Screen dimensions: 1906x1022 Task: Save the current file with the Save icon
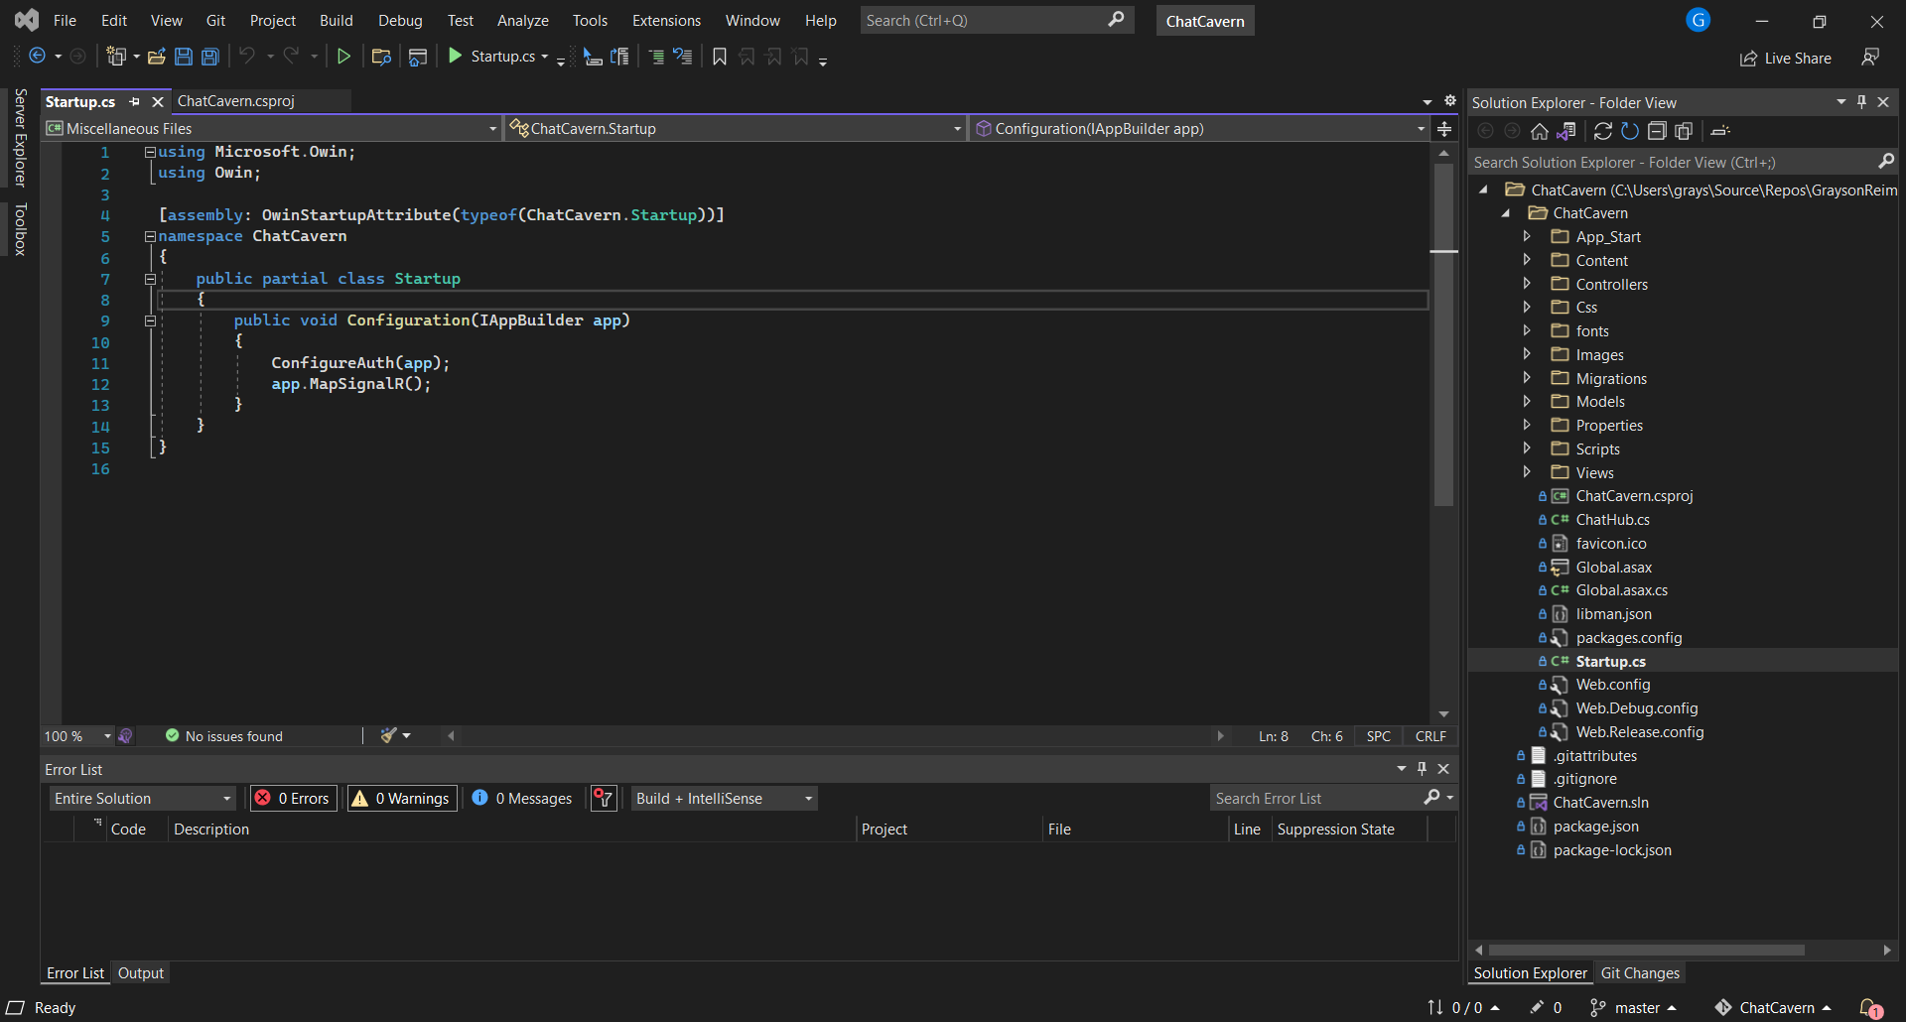pos(184,57)
